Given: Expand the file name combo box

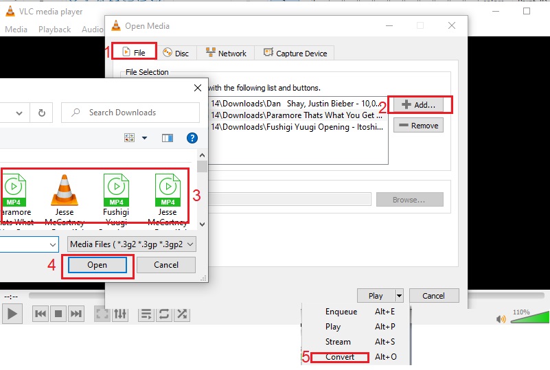Looking at the screenshot, I should pyautogui.click(x=53, y=244).
